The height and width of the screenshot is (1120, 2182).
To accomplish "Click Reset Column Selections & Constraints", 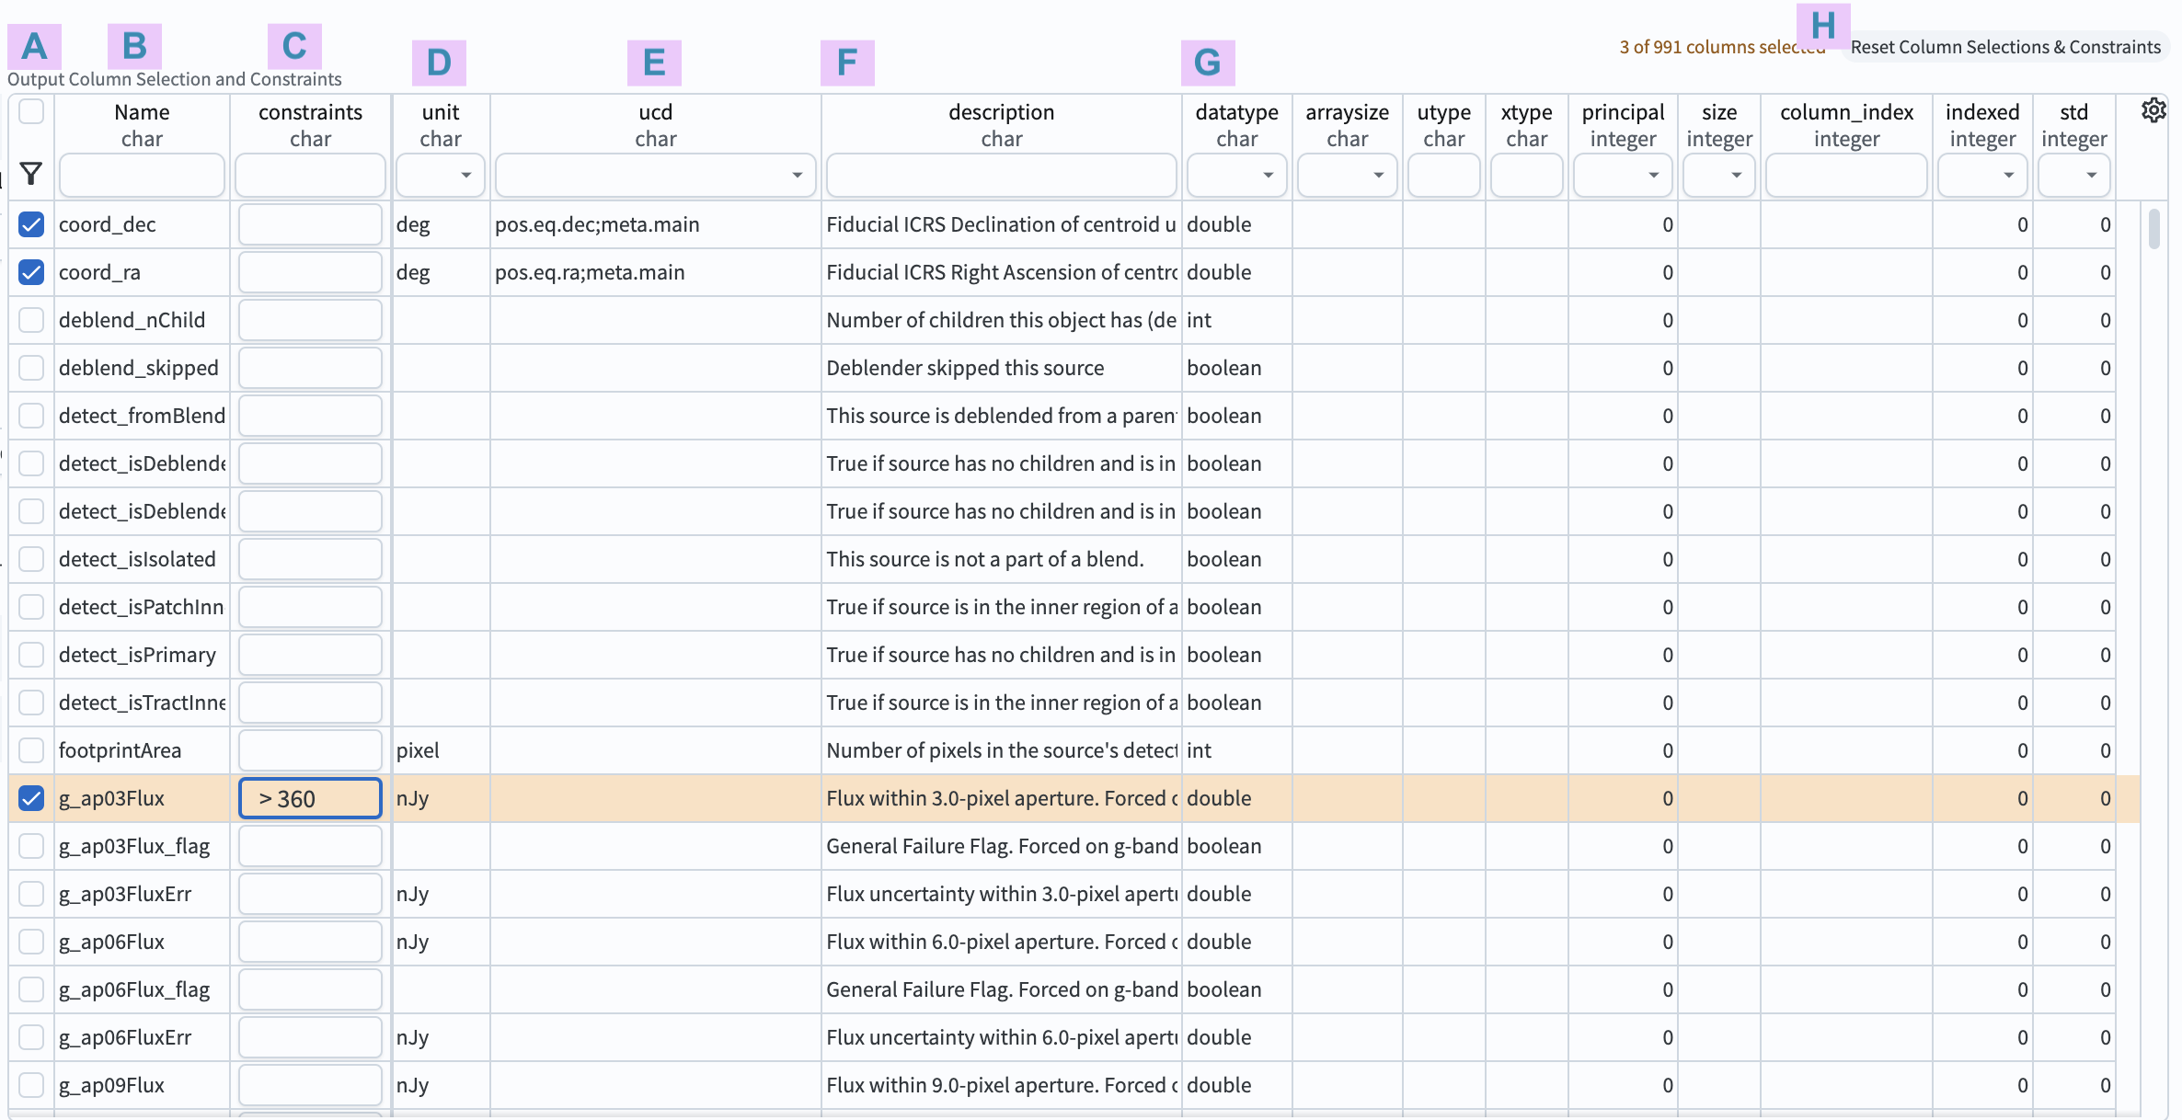I will [x=2005, y=46].
